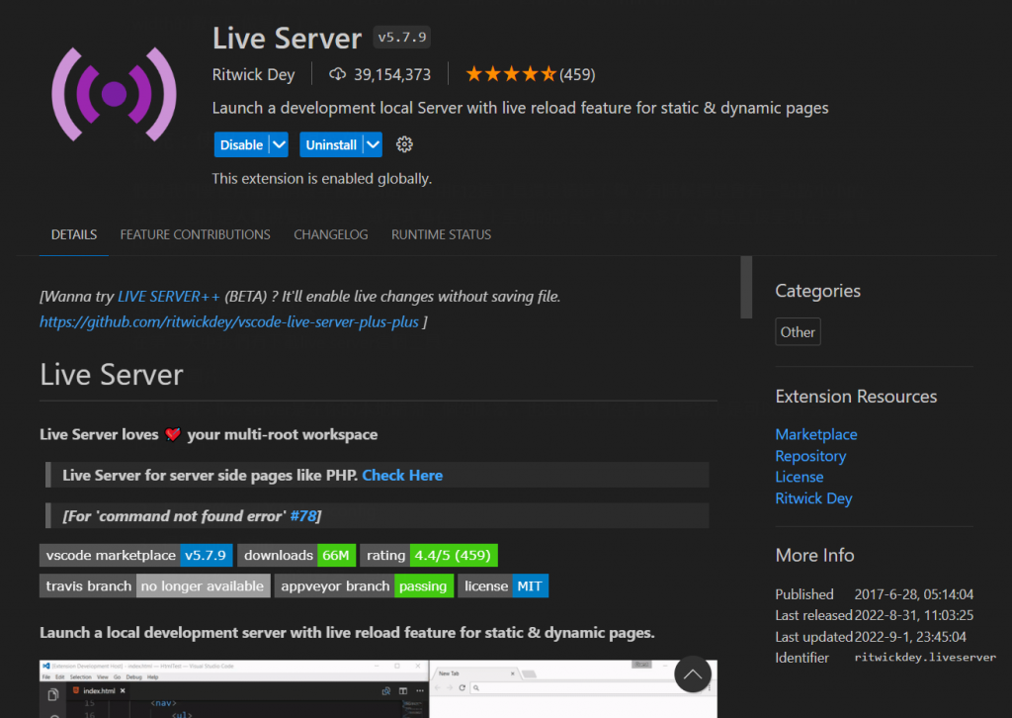Expand the dropdown arrow next to Uninstall
This screenshot has height=718, width=1012.
tap(373, 144)
